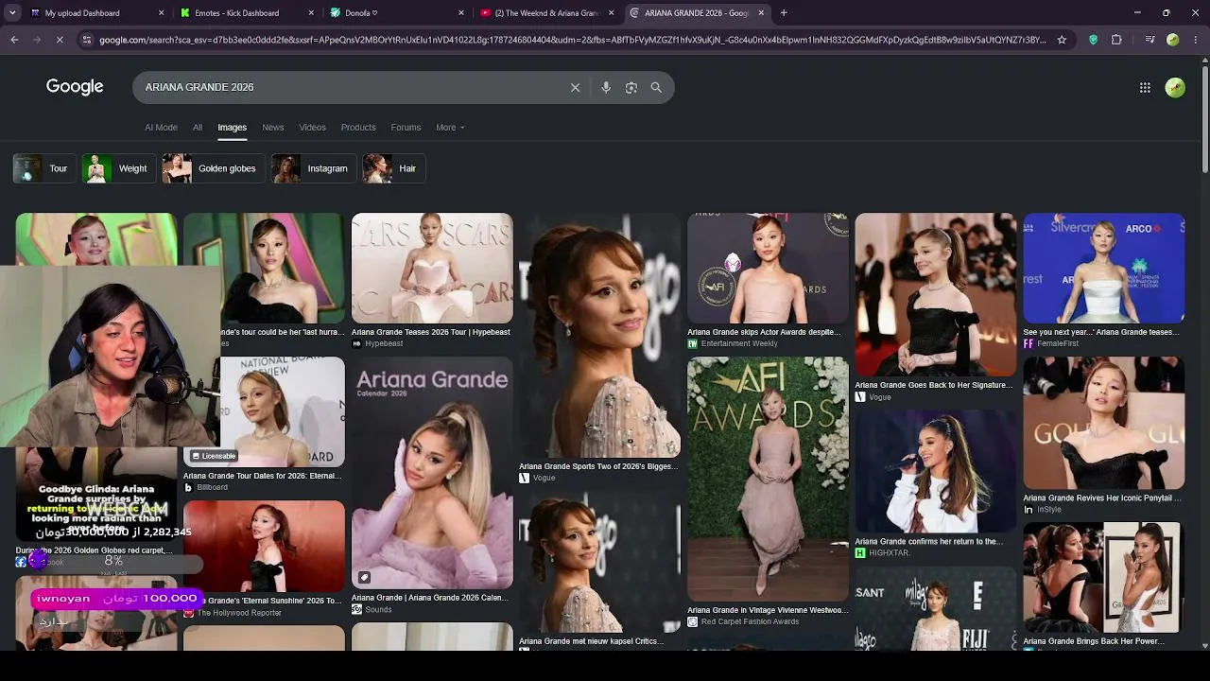This screenshot has width=1210, height=681.
Task: Click the magnifying glass search icon
Action: [x=656, y=87]
